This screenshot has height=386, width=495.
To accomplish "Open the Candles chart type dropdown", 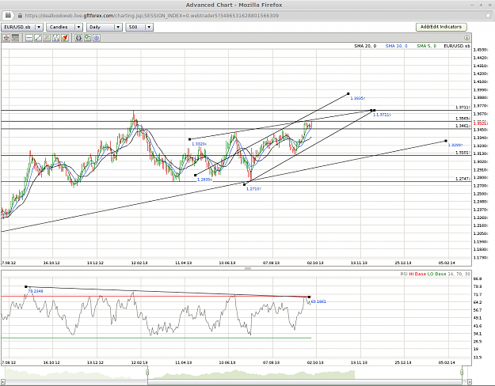I will pos(64,27).
